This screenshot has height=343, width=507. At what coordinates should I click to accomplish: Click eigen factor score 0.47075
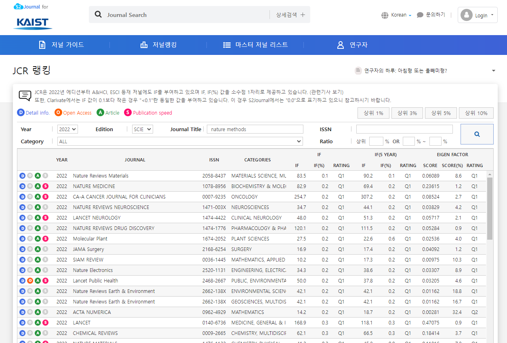431,323
